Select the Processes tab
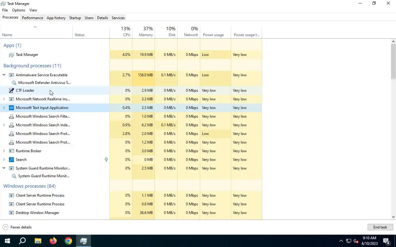Viewport: 396px width, 247px height. pos(10,18)
